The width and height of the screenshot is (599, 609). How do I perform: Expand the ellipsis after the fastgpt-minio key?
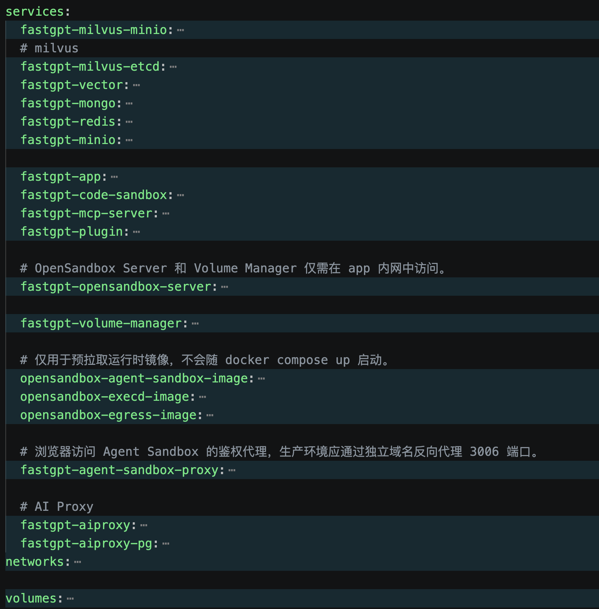tap(129, 140)
